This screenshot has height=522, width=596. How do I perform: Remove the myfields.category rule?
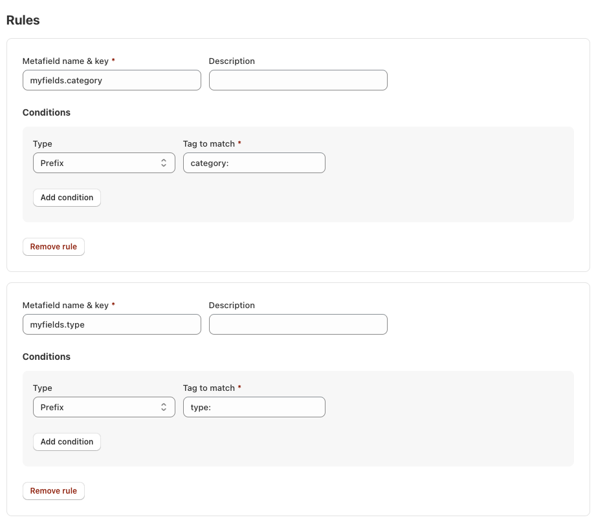click(54, 247)
